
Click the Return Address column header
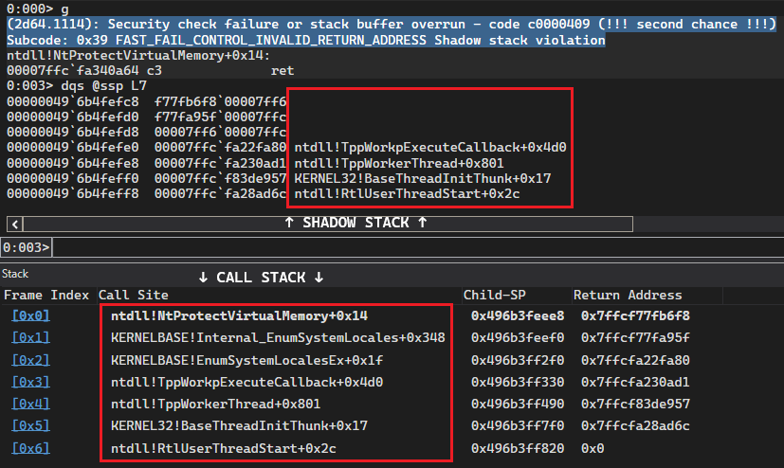pyautogui.click(x=628, y=296)
